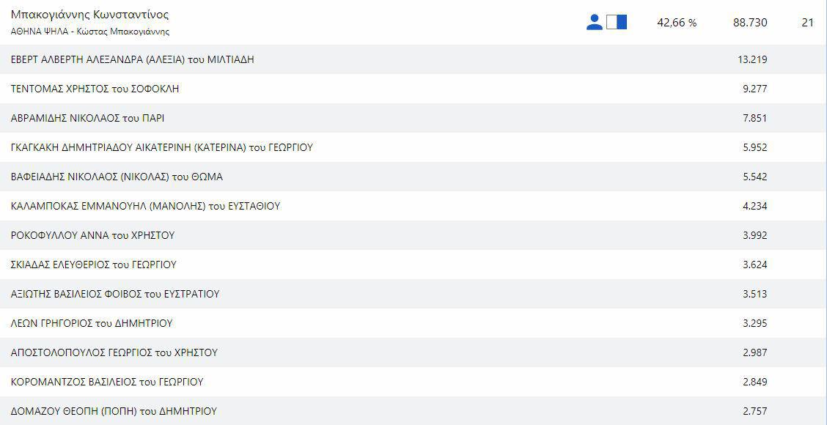
Task: Choose the ΑΒΡΑΜΙΔΗΣ ΝΙΚΟΛΑΟΣ row
Action: (88, 118)
